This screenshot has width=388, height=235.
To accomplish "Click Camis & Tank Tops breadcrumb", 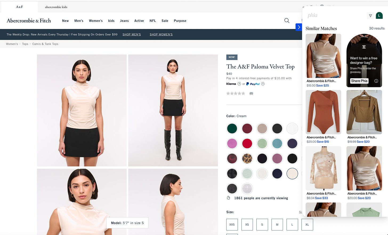I will pos(45,44).
